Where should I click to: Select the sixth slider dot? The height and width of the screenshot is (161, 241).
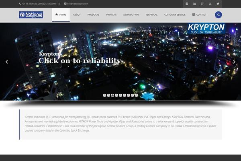point(125,95)
